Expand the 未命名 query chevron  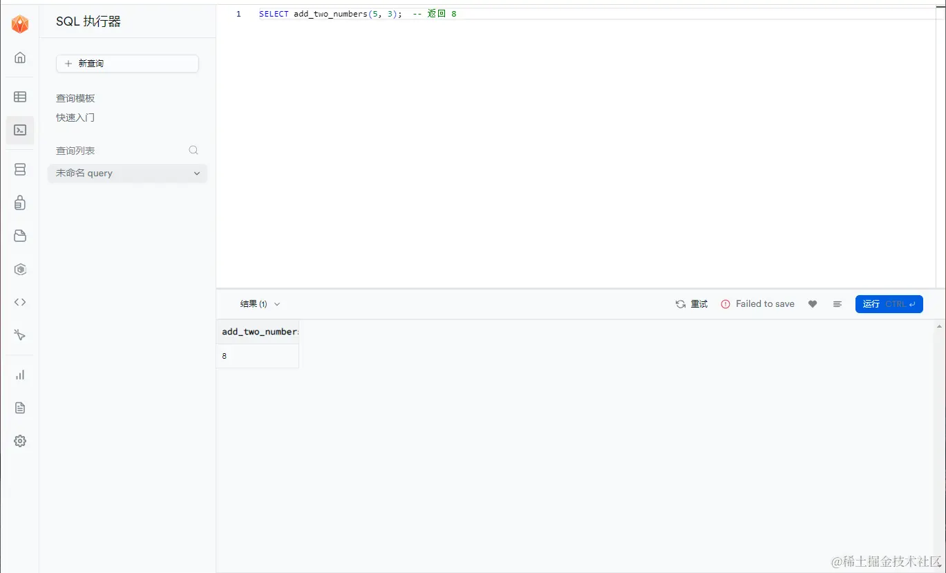pos(197,173)
